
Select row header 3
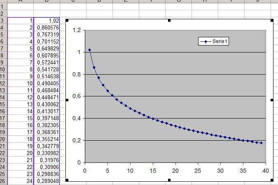click(3, 21)
